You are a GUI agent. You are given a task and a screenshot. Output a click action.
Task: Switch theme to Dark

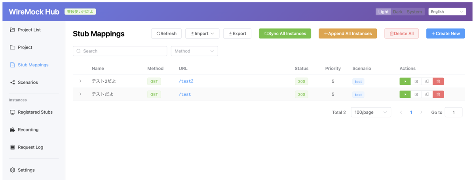398,12
